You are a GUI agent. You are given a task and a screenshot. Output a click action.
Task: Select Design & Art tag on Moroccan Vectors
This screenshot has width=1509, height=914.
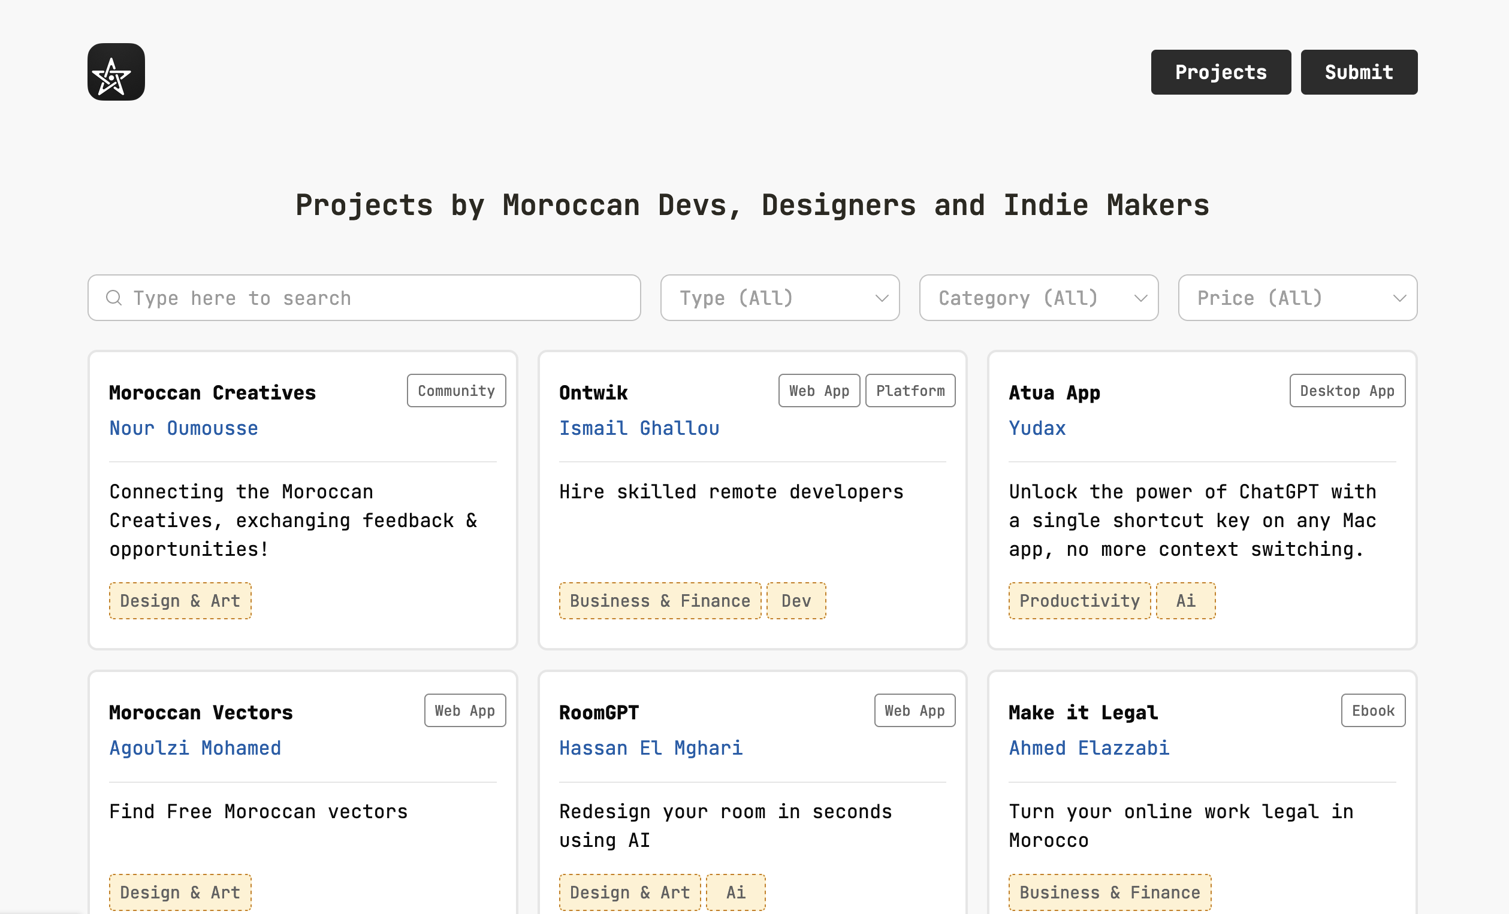click(x=180, y=893)
